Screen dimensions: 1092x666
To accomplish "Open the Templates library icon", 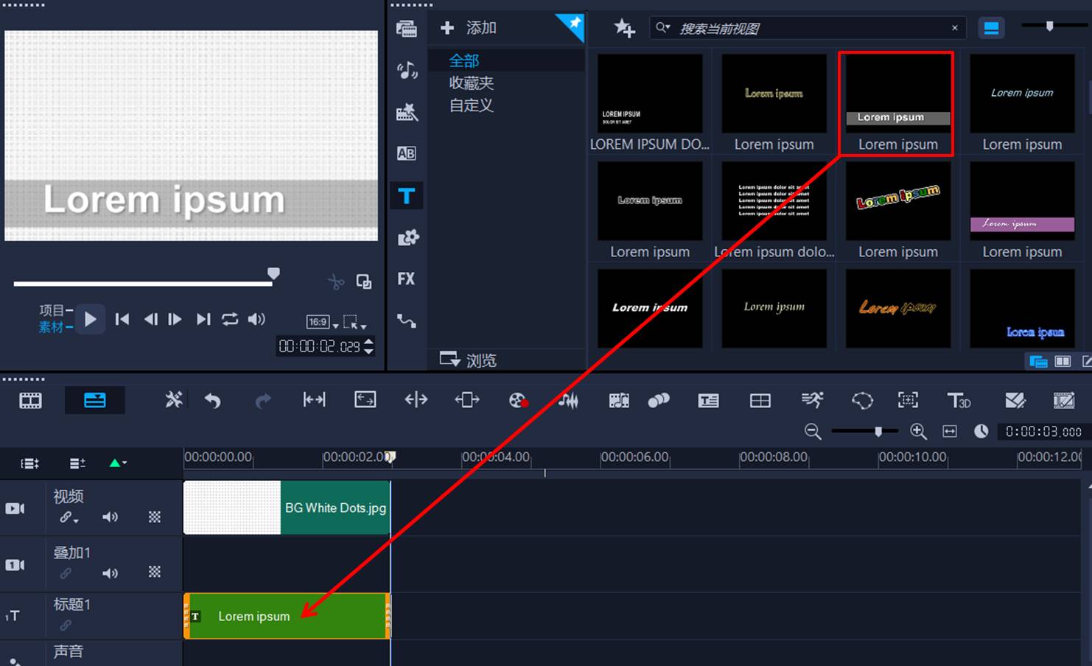I will click(406, 112).
